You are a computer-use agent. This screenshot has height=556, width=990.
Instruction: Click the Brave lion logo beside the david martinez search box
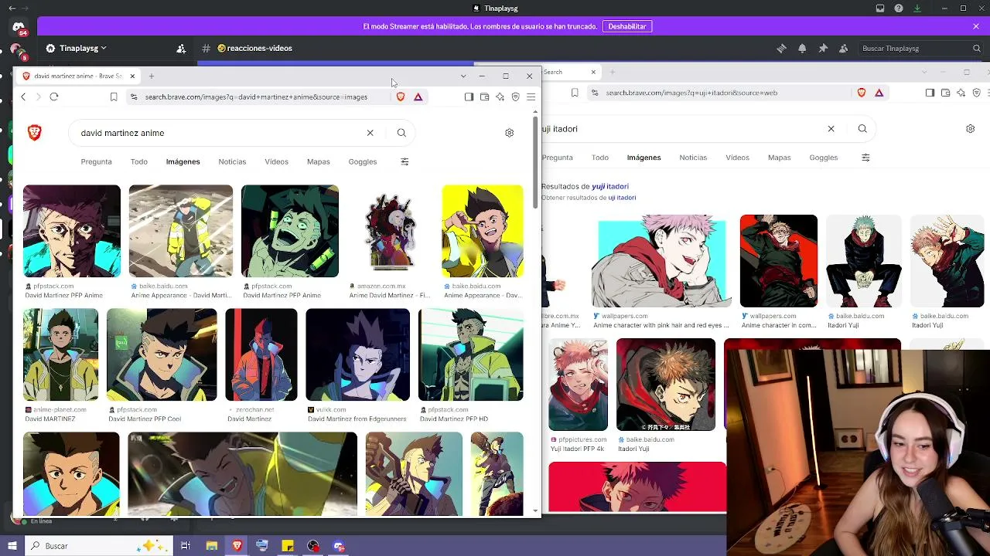click(x=34, y=133)
